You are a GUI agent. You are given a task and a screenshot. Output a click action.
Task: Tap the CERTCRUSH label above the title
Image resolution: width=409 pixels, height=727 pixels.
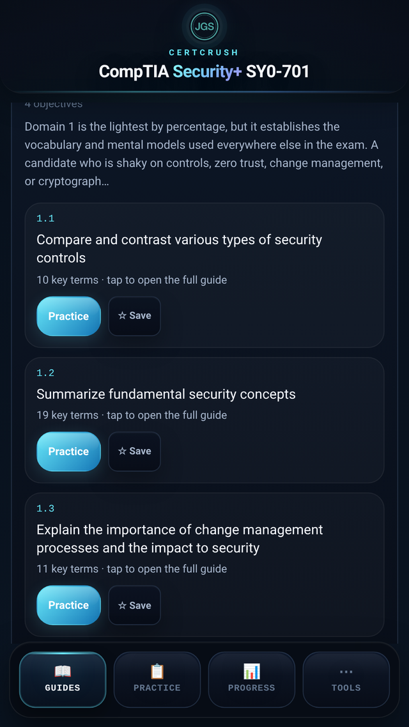[x=204, y=52]
